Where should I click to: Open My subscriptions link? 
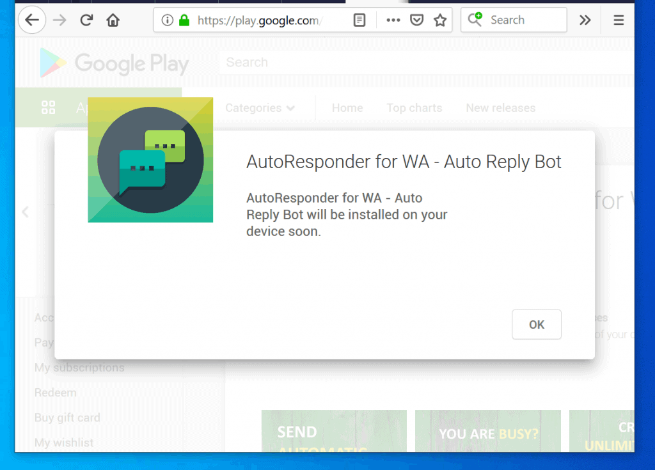(79, 368)
